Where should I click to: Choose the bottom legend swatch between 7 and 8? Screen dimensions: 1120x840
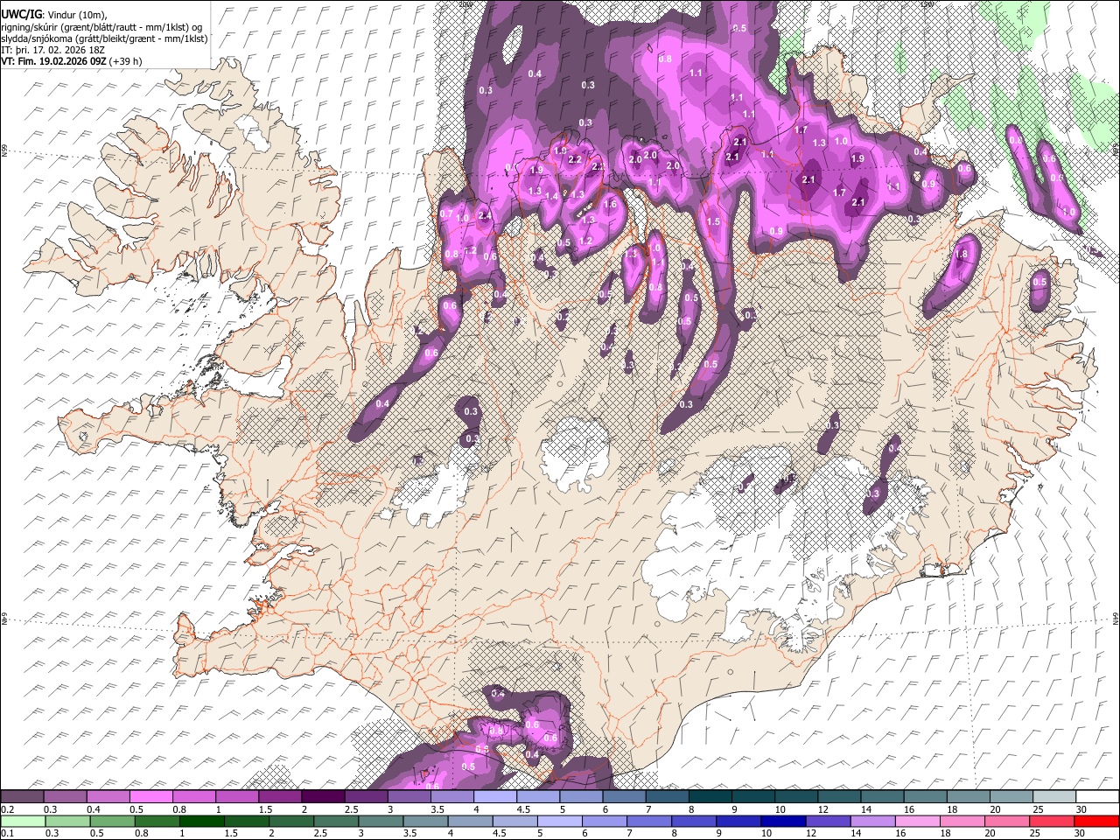point(647,821)
